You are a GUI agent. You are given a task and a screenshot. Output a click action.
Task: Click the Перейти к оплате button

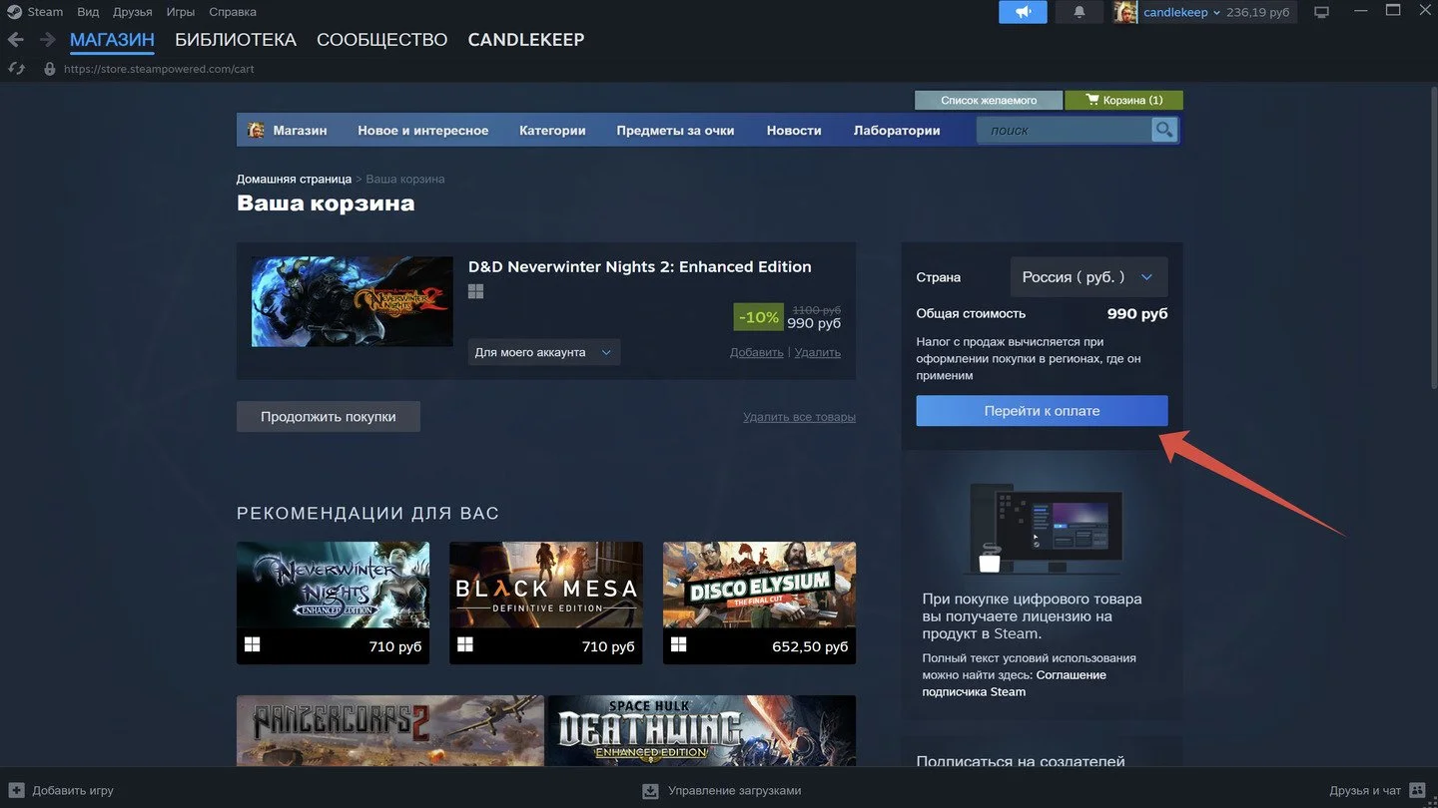1042,411
